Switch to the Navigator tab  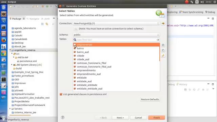coord(33,19)
